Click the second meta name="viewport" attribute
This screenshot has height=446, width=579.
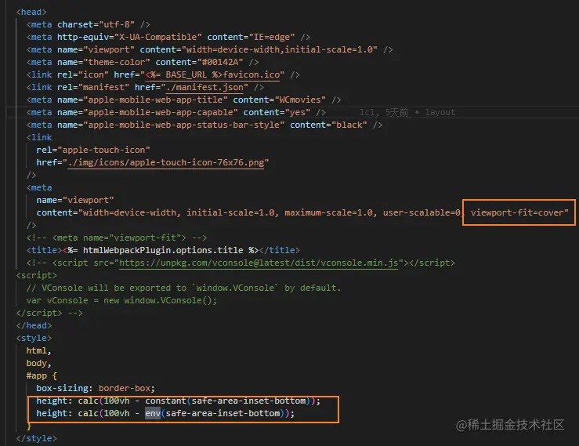pyautogui.click(x=75, y=201)
